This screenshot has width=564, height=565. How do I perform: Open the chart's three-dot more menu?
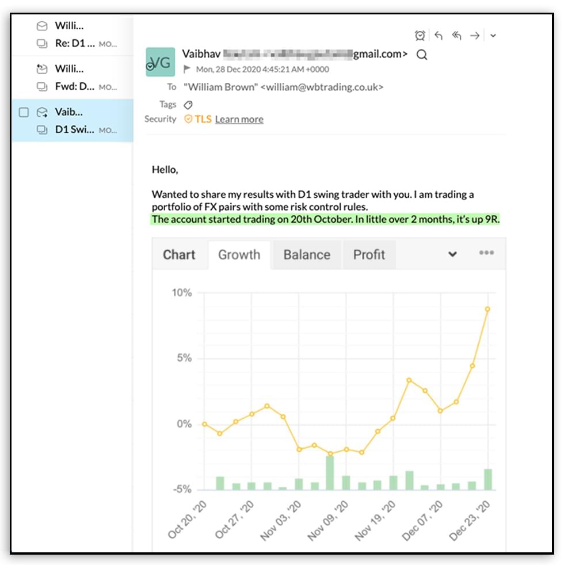pyautogui.click(x=486, y=253)
